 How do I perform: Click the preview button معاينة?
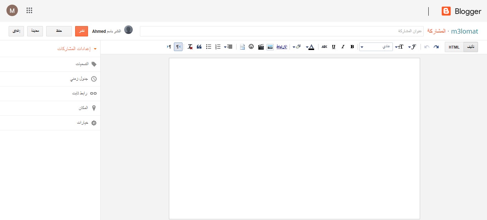(x=35, y=31)
